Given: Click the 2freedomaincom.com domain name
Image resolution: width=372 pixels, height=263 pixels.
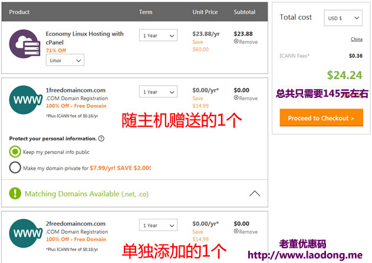Looking at the screenshot, I should coord(75,223).
